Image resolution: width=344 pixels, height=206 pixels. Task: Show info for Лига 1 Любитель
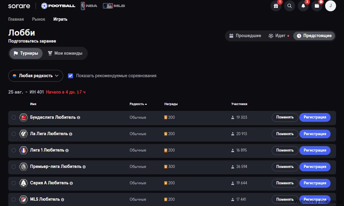(x=67, y=150)
